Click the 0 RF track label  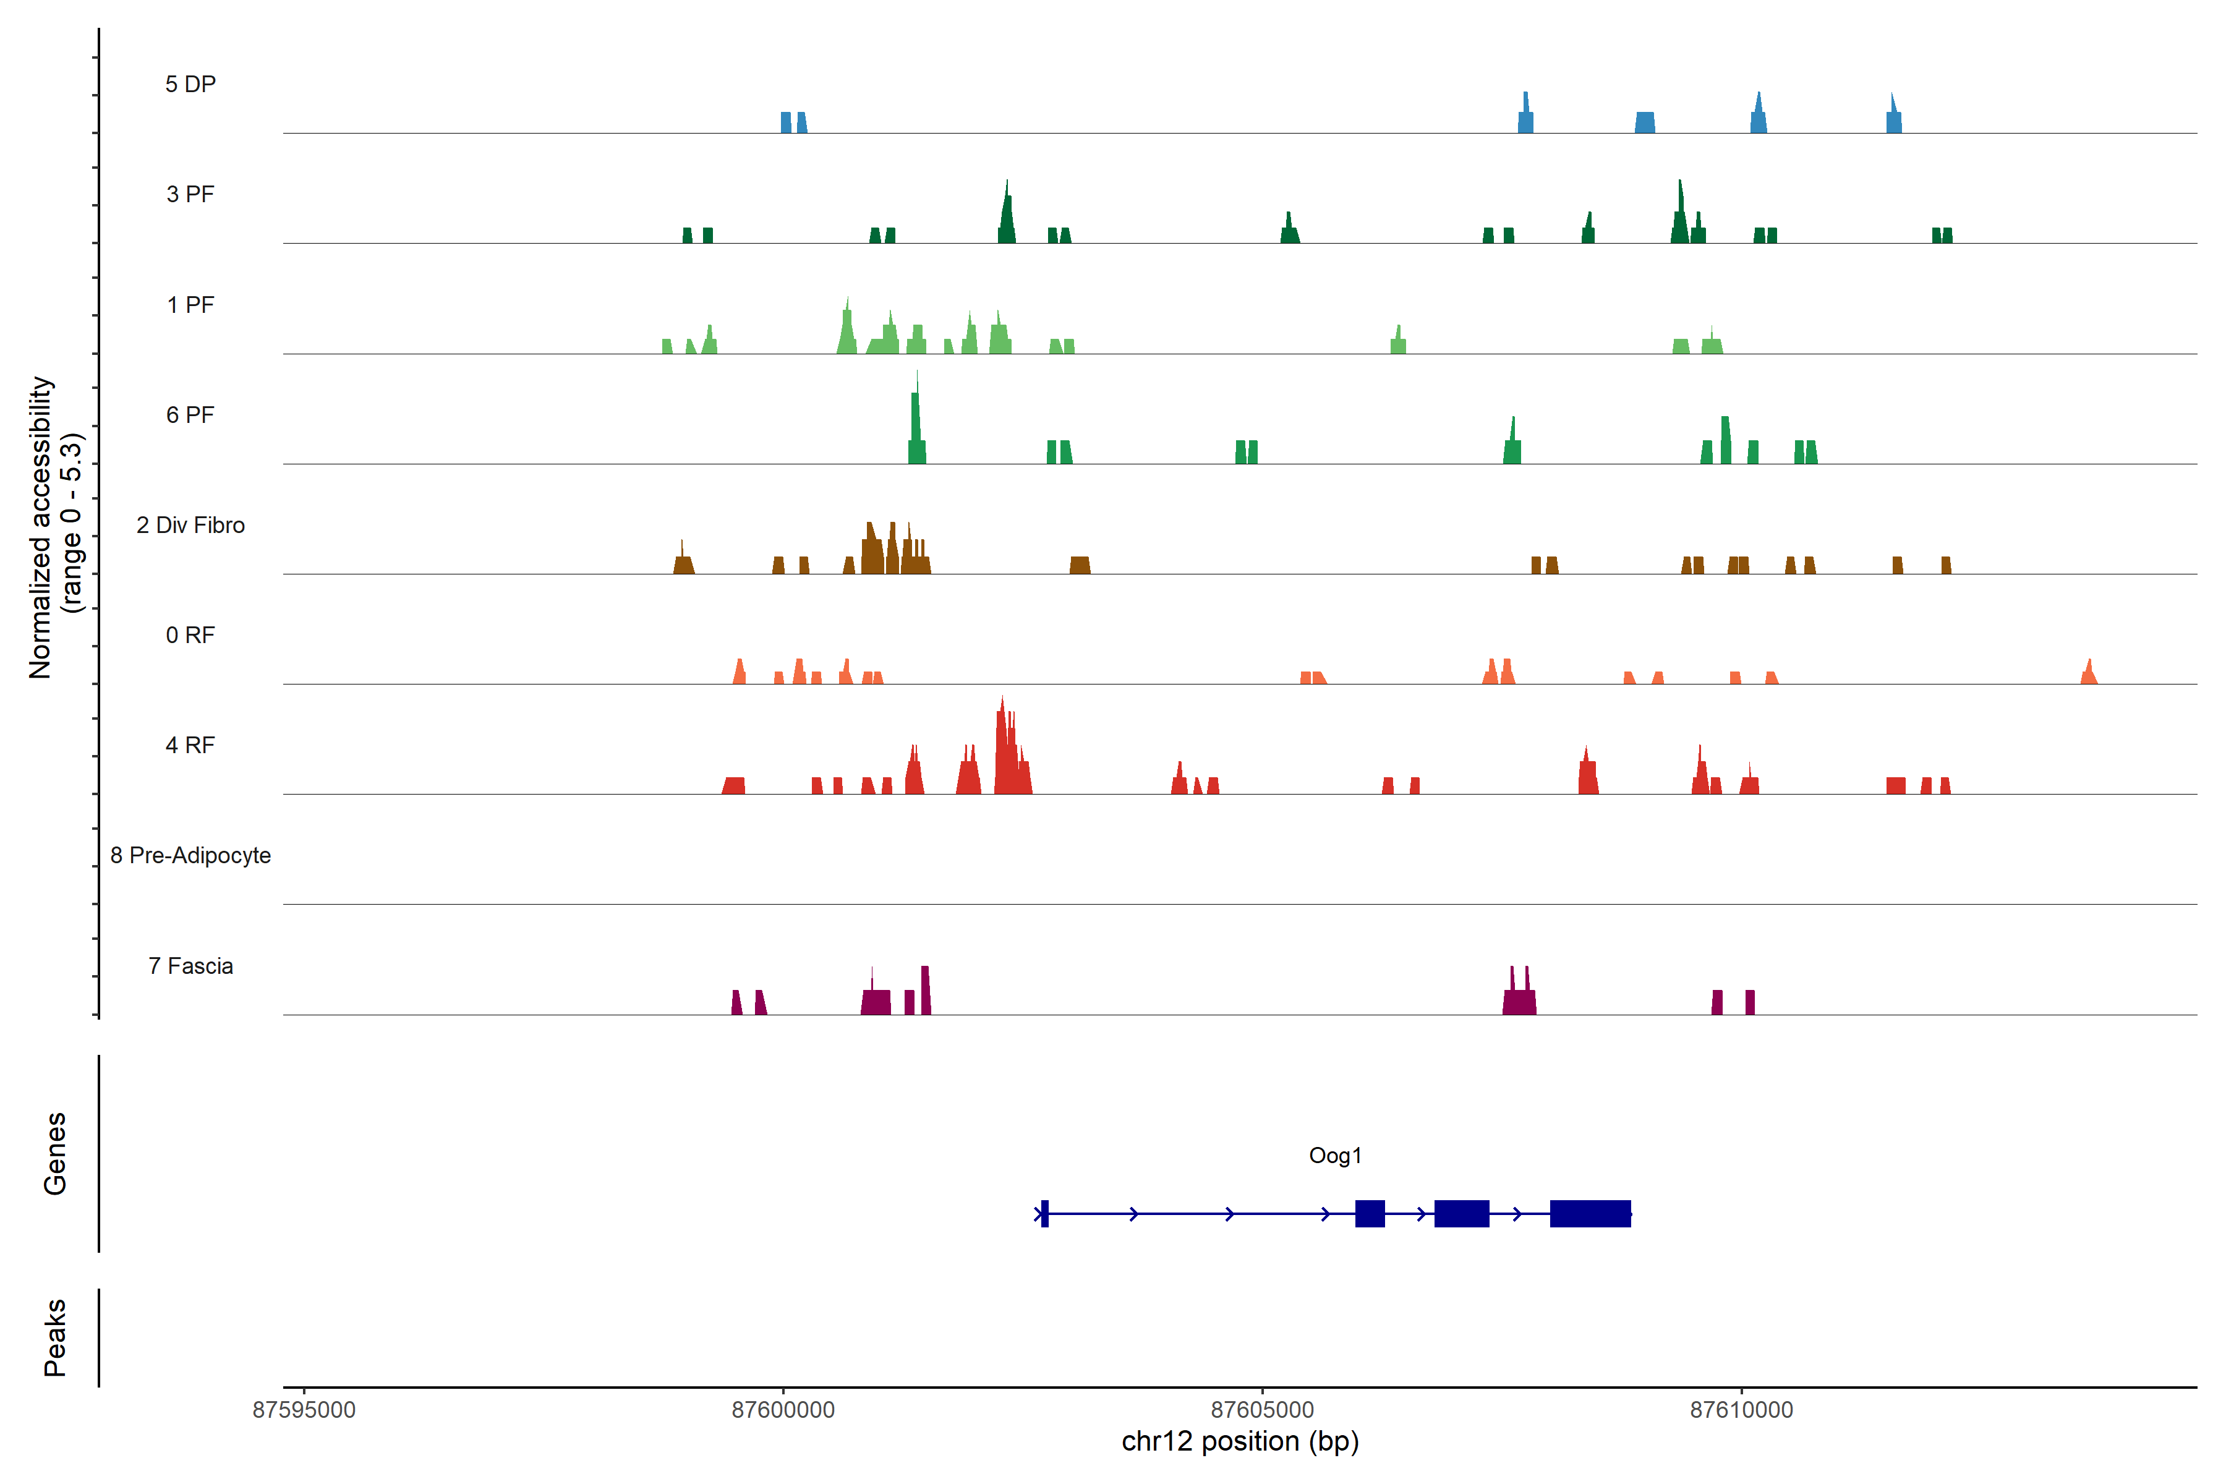tap(190, 635)
